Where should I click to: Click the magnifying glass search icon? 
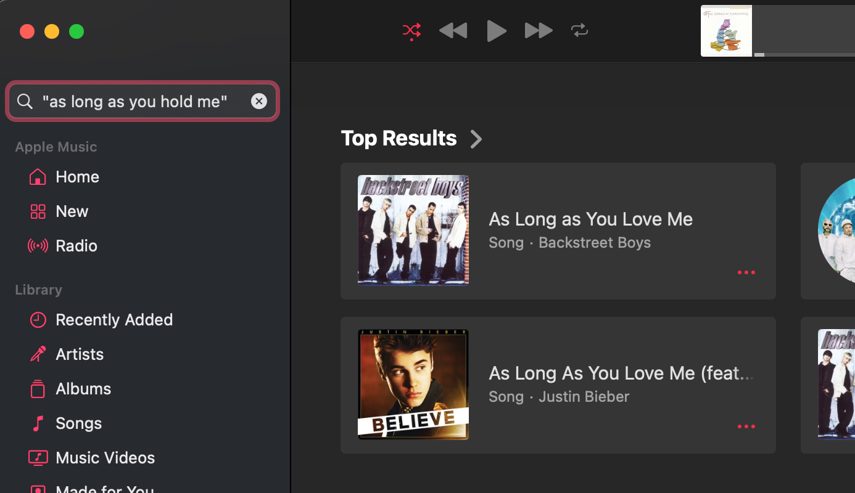(25, 101)
